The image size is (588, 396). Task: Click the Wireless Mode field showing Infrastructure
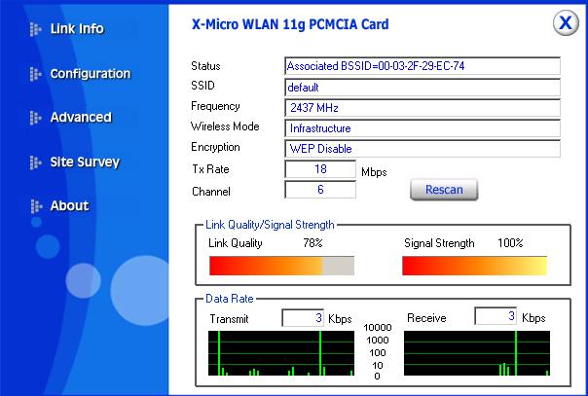point(423,128)
